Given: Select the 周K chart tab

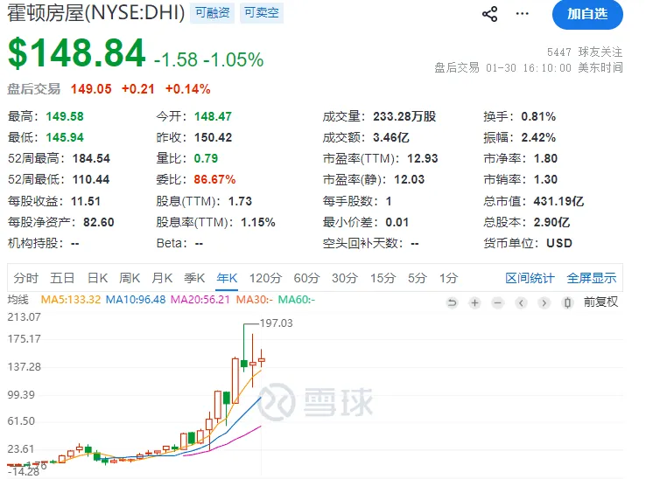Looking at the screenshot, I should coord(130,278).
